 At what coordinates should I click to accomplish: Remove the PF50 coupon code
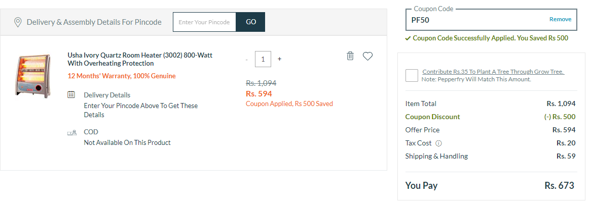(x=560, y=19)
